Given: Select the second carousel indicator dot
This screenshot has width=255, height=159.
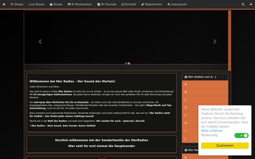Looking at the screenshot, I should [129, 64].
